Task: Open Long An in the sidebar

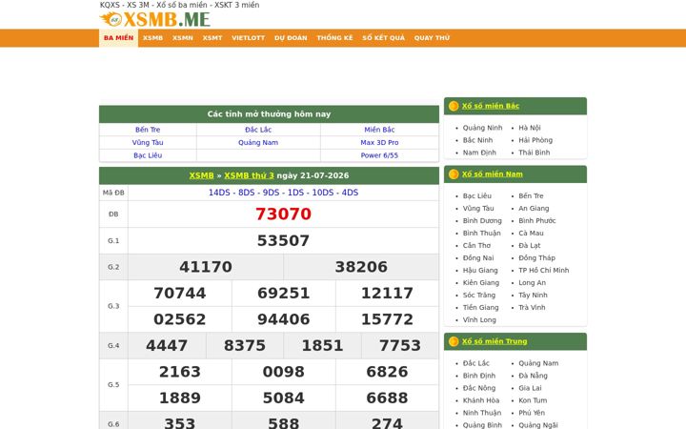Action: [532, 283]
